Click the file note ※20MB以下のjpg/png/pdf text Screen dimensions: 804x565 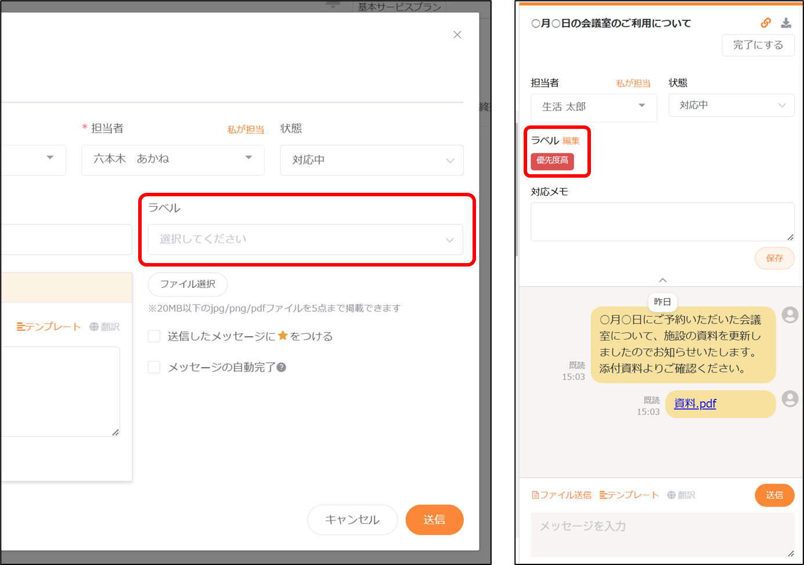[x=275, y=308]
